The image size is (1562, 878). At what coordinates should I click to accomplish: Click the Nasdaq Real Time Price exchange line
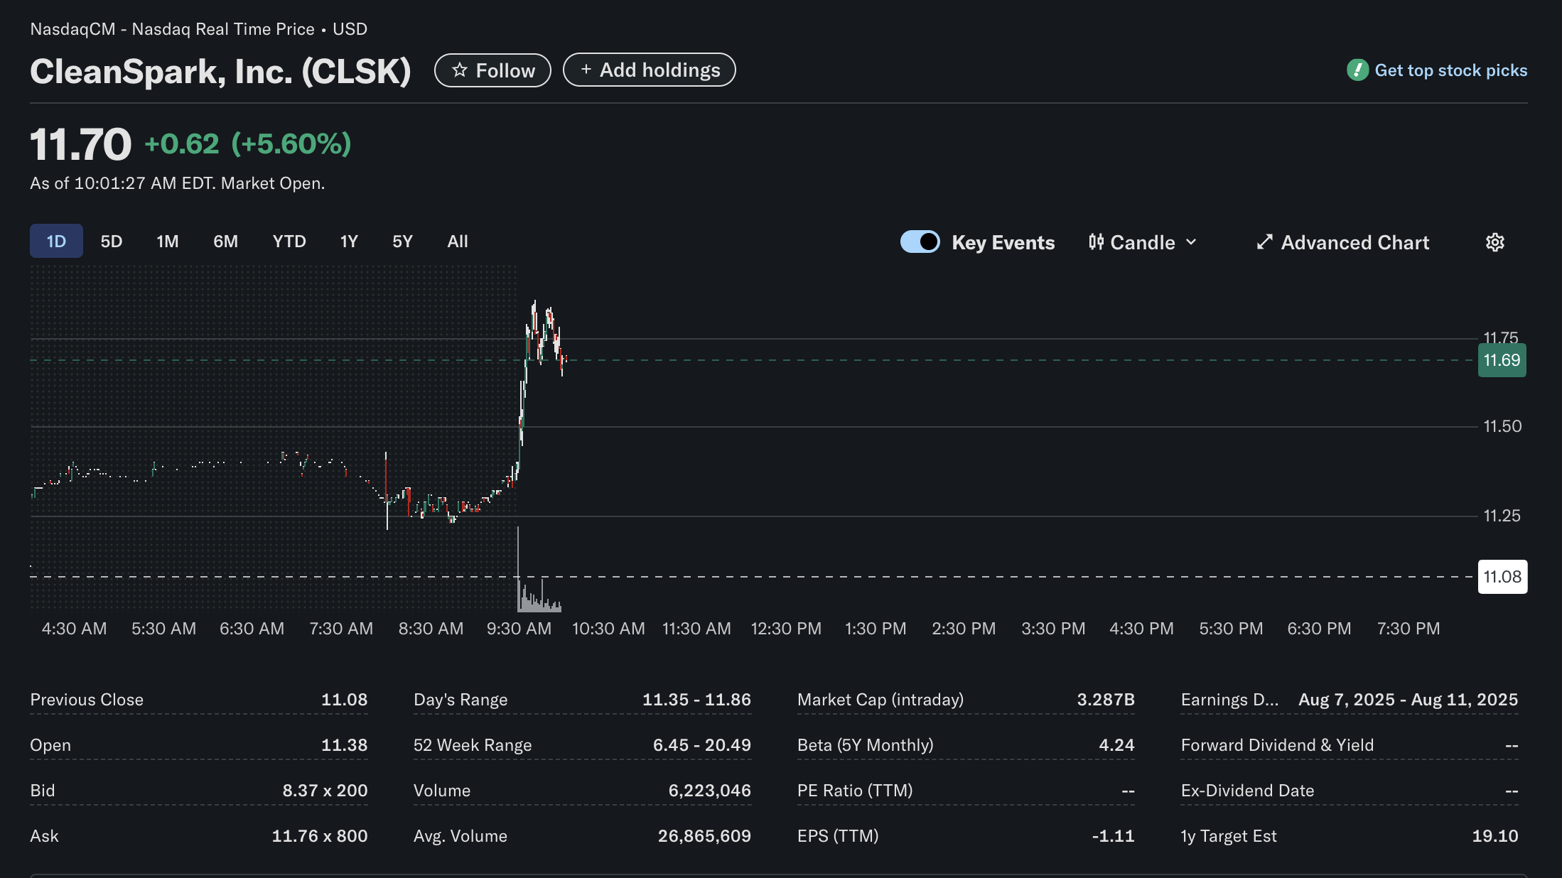pos(198,29)
